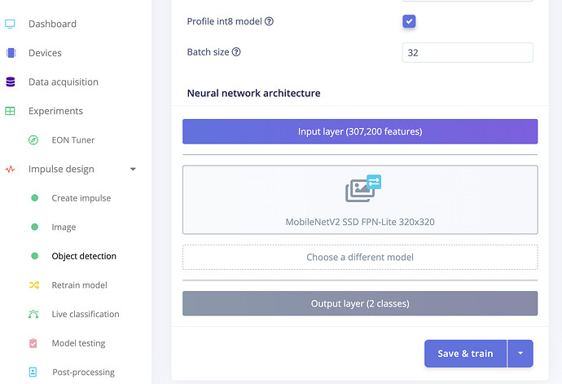Screen dimensions: 562x384
Task: Click the Experiments table icon
Action: click(11, 111)
